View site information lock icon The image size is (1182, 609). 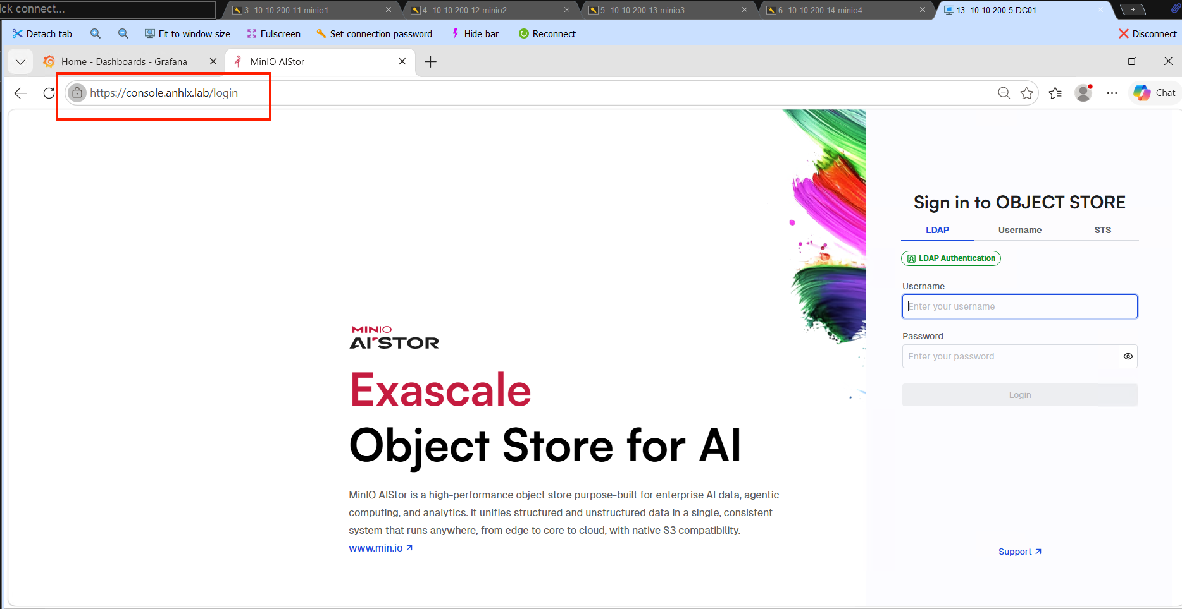coord(77,93)
